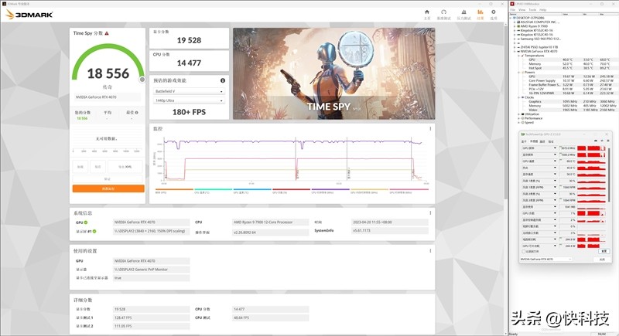Click the GPU-Z refresh icon

click(x=602, y=141)
